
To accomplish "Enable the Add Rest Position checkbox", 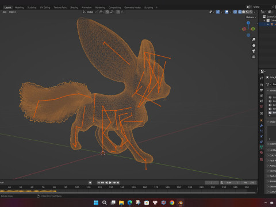I will (x=269, y=144).
